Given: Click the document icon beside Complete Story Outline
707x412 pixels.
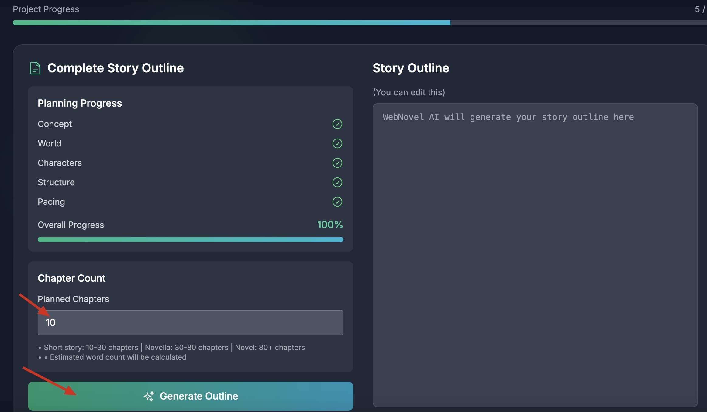Looking at the screenshot, I should 35,68.
